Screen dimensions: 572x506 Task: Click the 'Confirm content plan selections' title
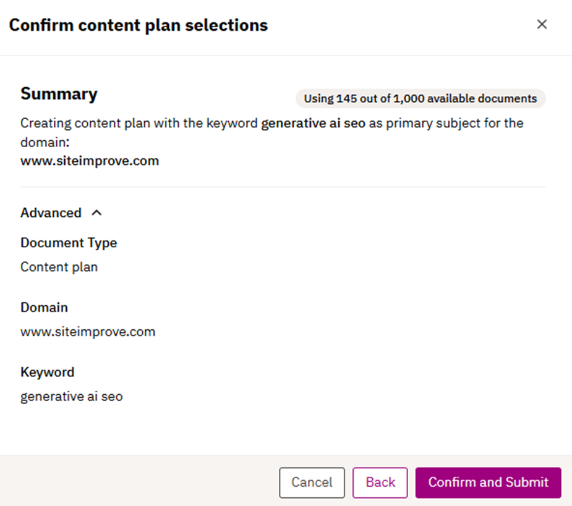coord(138,25)
